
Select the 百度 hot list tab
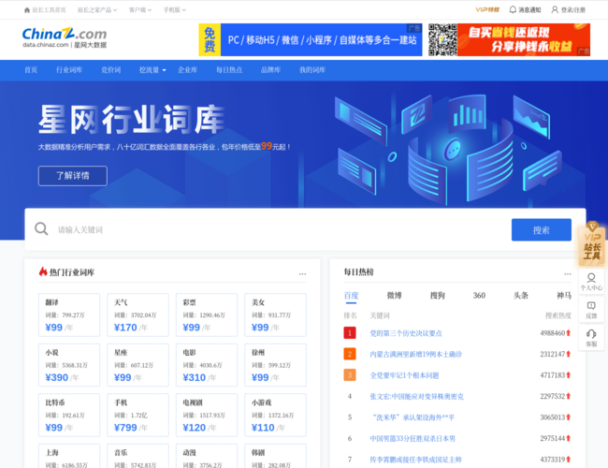pos(351,296)
